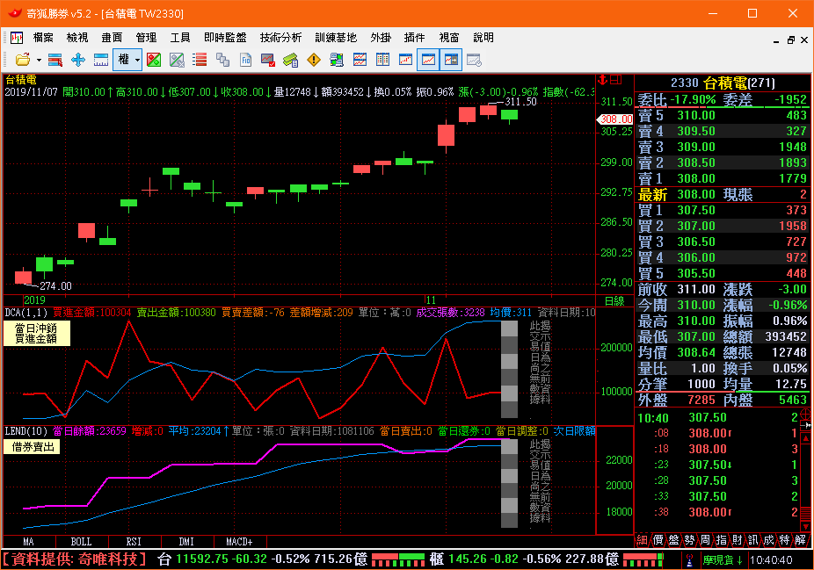Click the 權 adjustment toolbar button

coord(124,60)
